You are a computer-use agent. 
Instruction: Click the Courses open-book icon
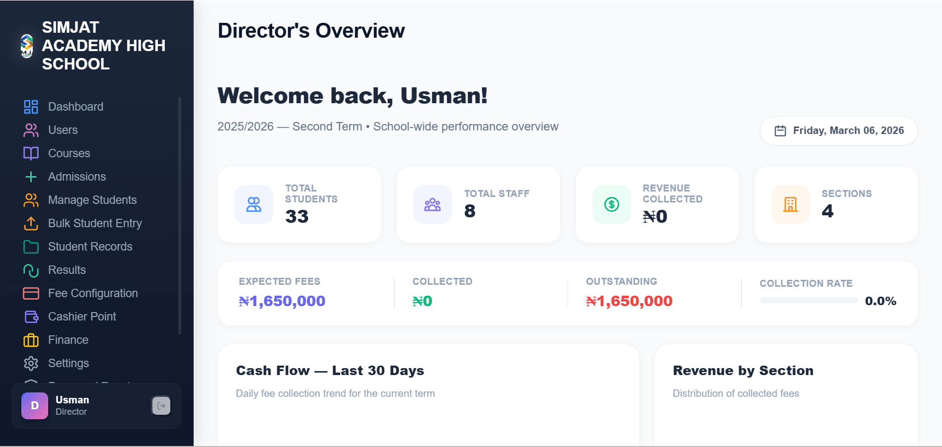31,153
